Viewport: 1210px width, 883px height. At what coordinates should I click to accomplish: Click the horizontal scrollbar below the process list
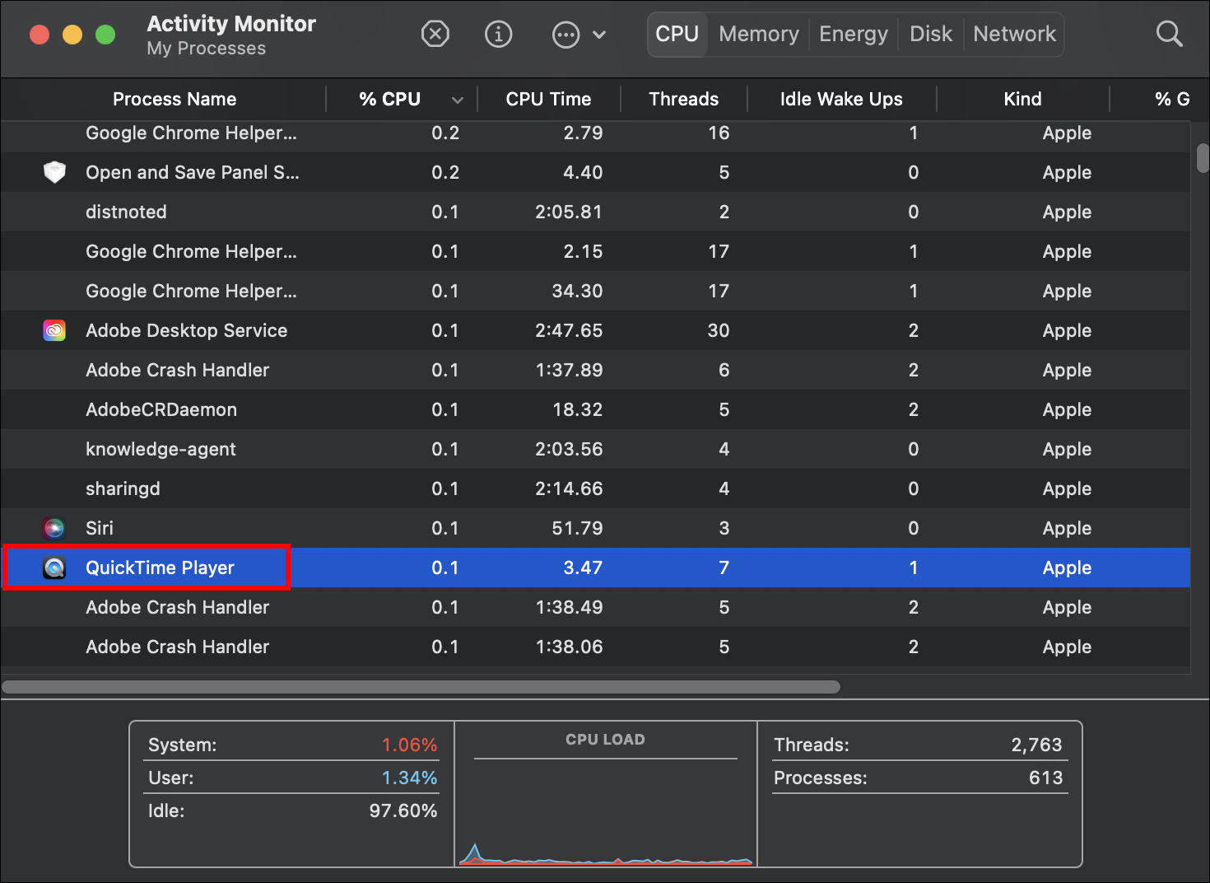point(421,687)
